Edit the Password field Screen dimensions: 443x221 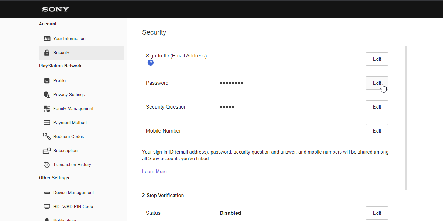click(x=377, y=83)
